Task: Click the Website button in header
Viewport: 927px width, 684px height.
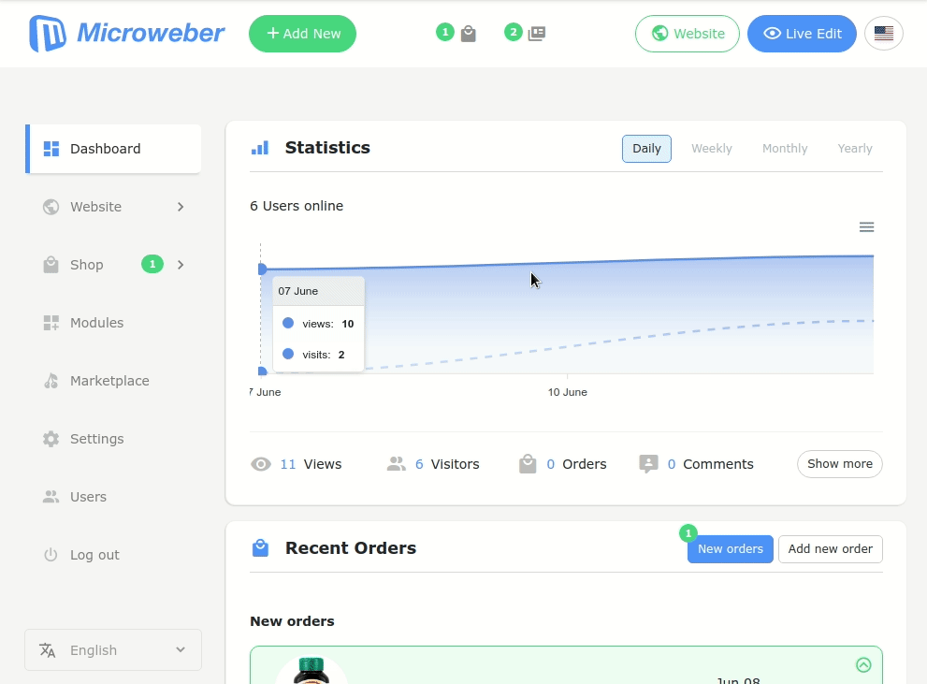Action: tap(687, 34)
